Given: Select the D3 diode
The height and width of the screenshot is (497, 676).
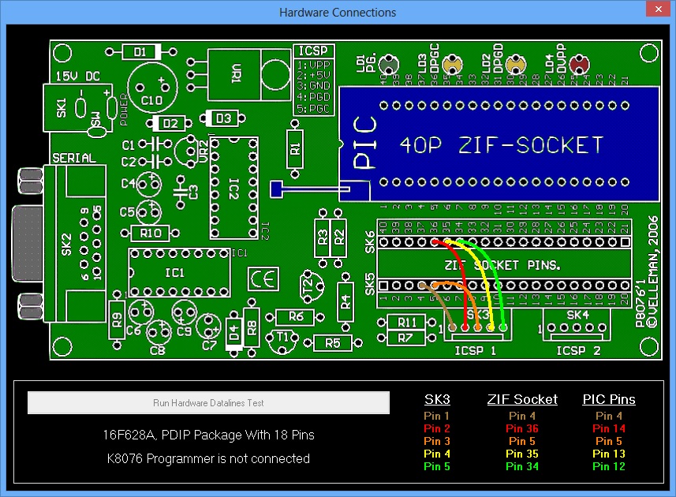Looking at the screenshot, I should pyautogui.click(x=222, y=118).
